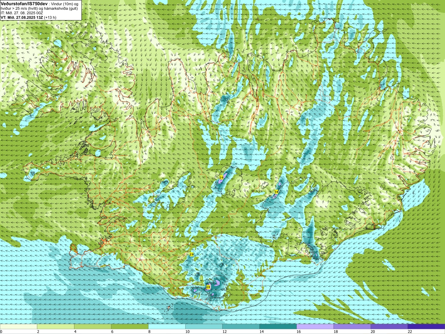Click the 'IT: Mið. 27. 08. 2025 00Z' line
The width and height of the screenshot is (445, 334).
tap(22, 13)
